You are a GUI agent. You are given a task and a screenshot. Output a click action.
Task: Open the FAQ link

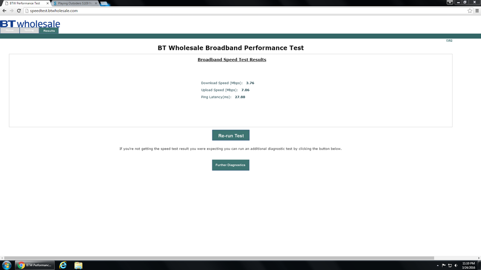tap(449, 40)
